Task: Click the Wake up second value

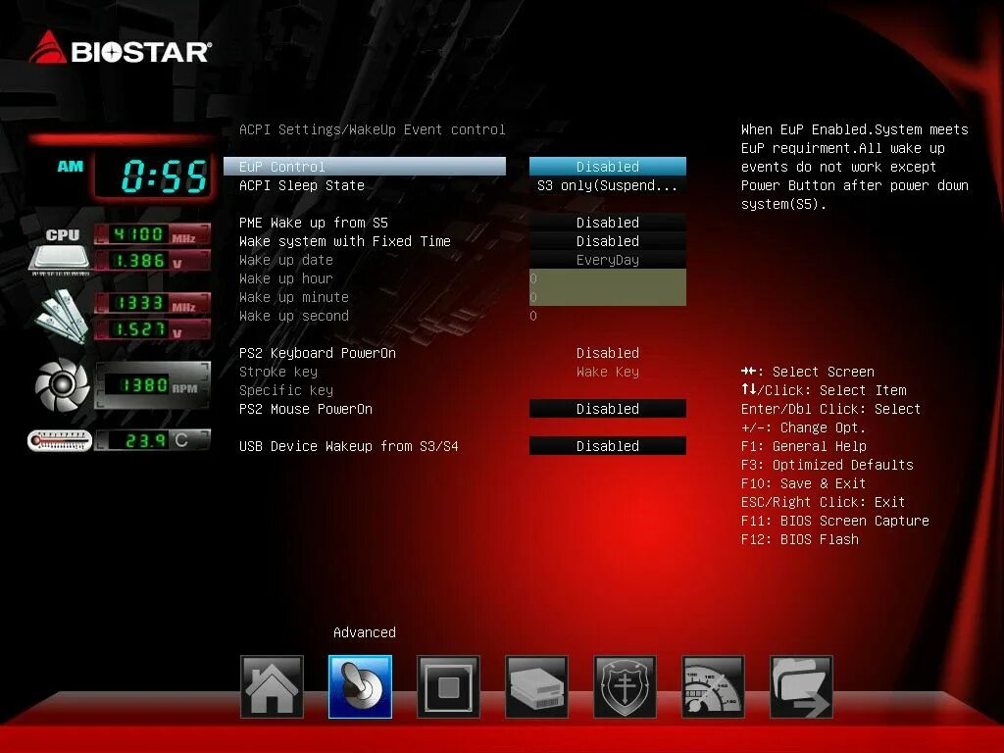Action: [x=533, y=316]
